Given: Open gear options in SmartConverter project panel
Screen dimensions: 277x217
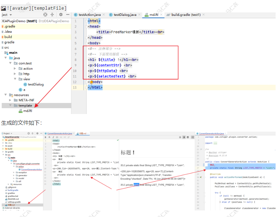Looking at the screenshot, I should pos(37,133).
